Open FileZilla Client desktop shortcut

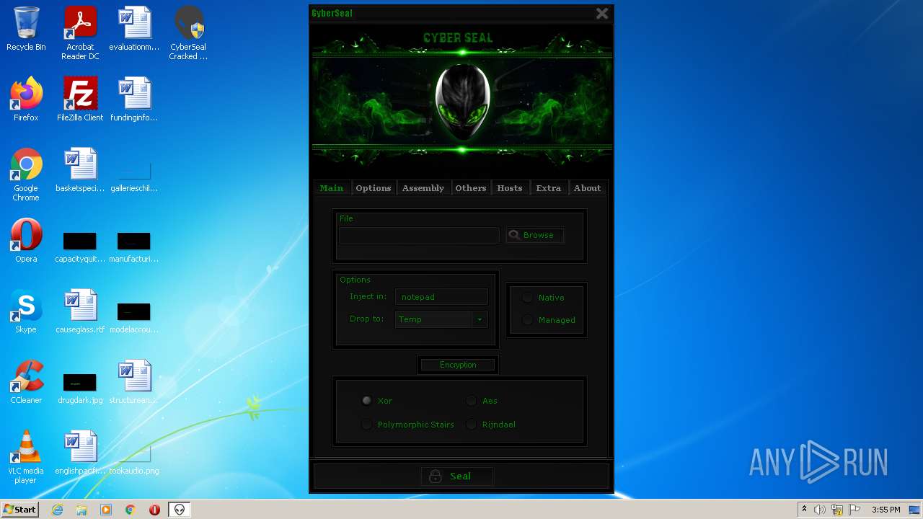(x=80, y=100)
